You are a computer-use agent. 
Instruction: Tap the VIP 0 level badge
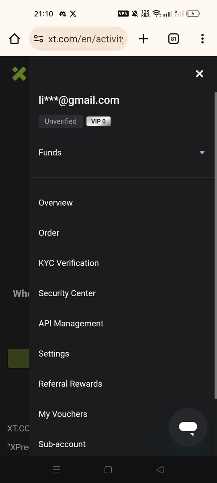coord(98,121)
